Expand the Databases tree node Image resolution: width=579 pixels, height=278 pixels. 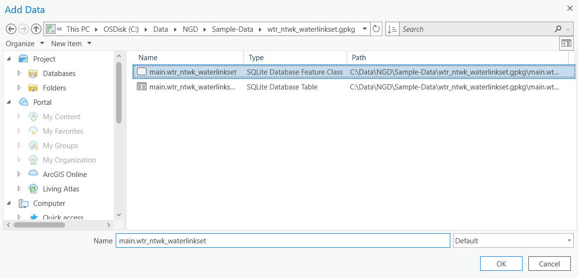point(20,73)
